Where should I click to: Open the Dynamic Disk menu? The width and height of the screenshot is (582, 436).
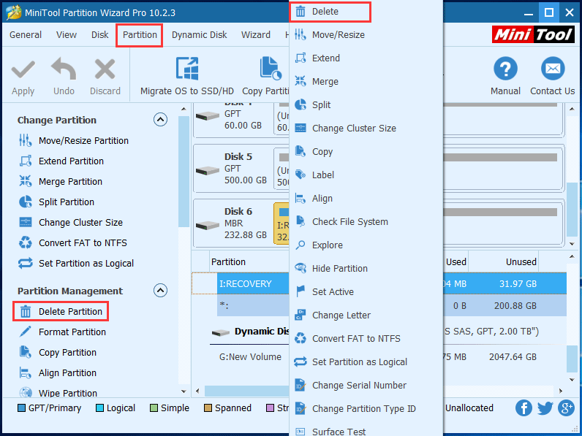coord(200,35)
